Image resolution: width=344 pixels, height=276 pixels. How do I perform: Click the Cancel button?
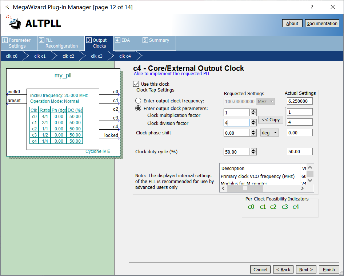pos(260,269)
